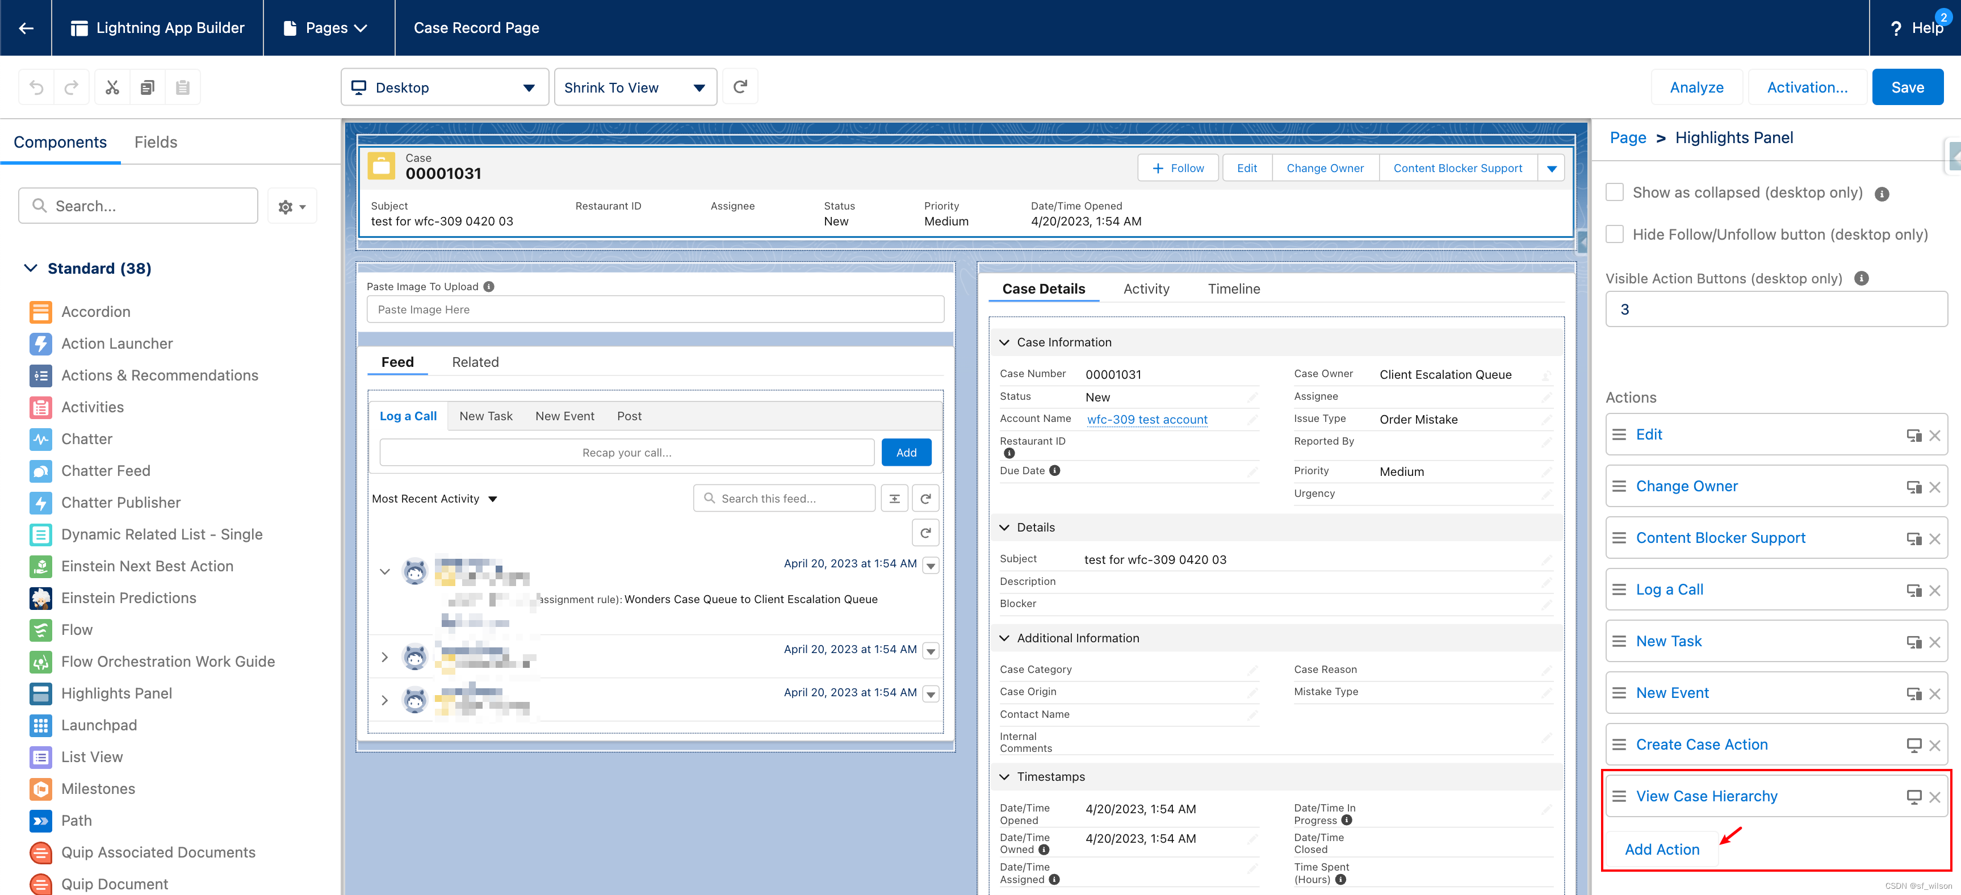Viewport: 1961px width, 895px height.
Task: Open the Activation settings
Action: tap(1807, 87)
